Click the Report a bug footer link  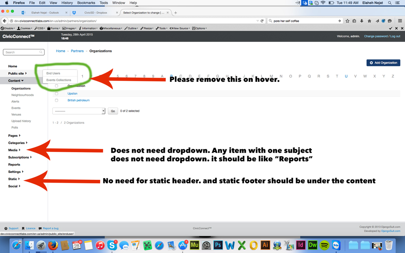pos(51,228)
